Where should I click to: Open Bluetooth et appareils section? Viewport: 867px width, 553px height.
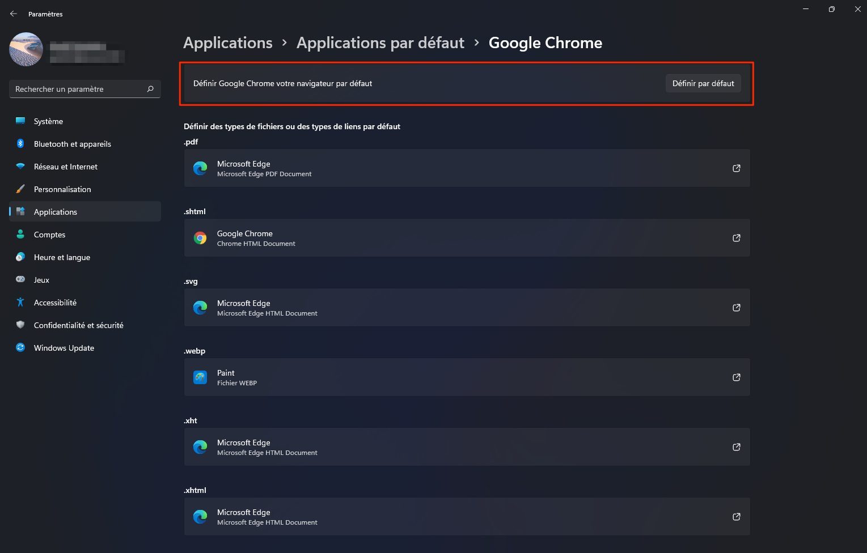coord(85,144)
